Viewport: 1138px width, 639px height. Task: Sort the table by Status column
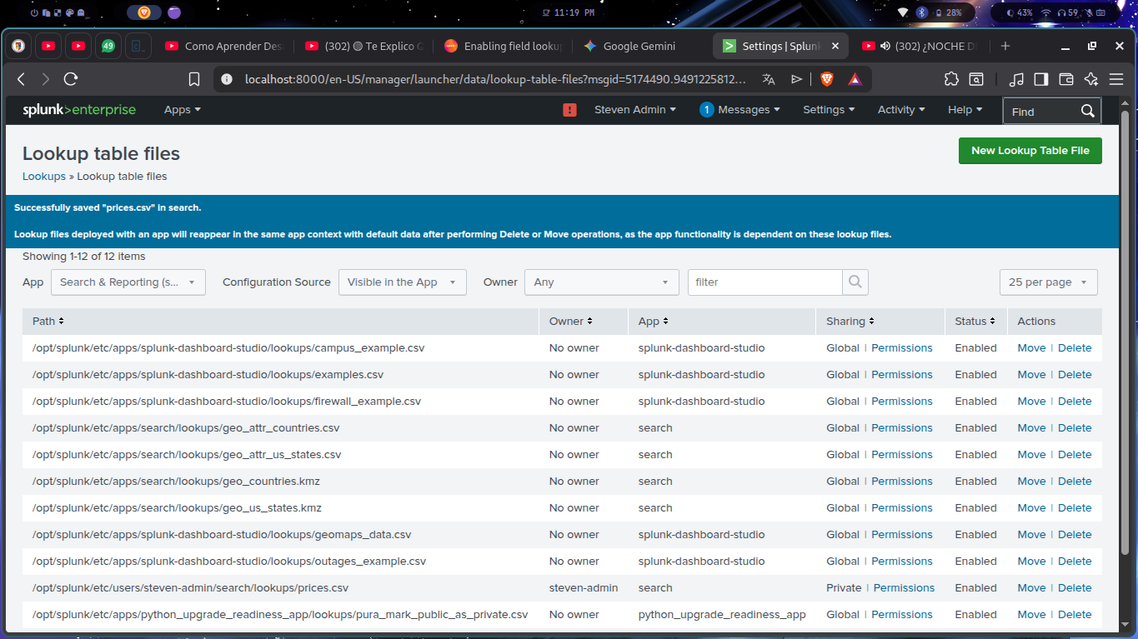point(975,321)
